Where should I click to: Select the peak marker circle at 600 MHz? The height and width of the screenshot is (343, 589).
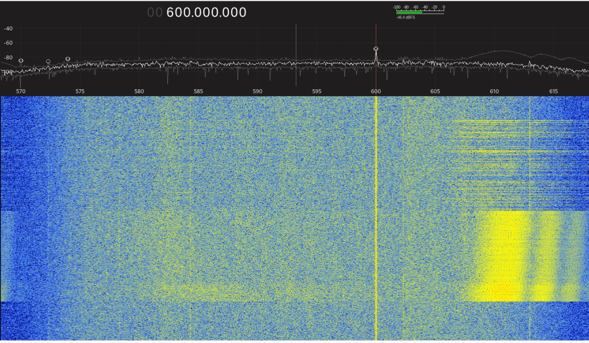point(376,49)
